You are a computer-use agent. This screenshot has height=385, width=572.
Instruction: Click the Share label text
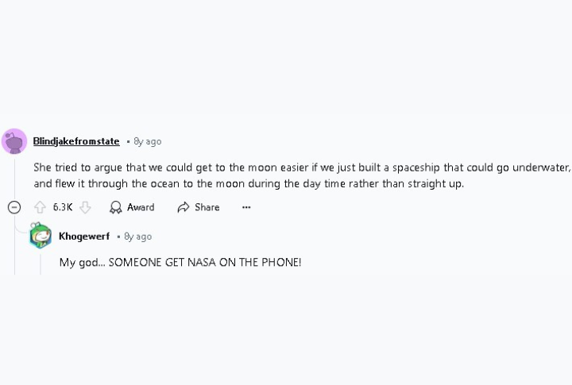[x=207, y=207]
